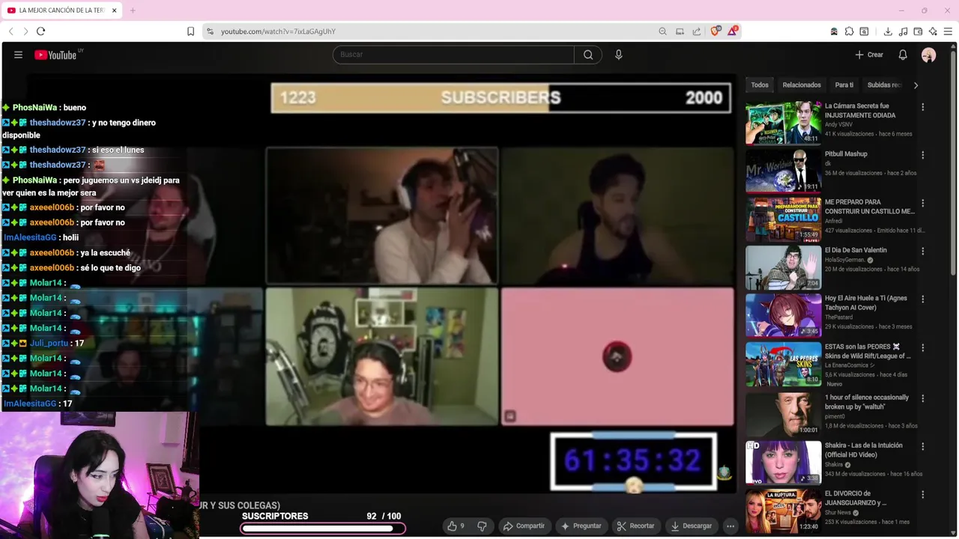959x539 pixels.
Task: Show more filter chips with right arrow
Action: click(x=916, y=85)
